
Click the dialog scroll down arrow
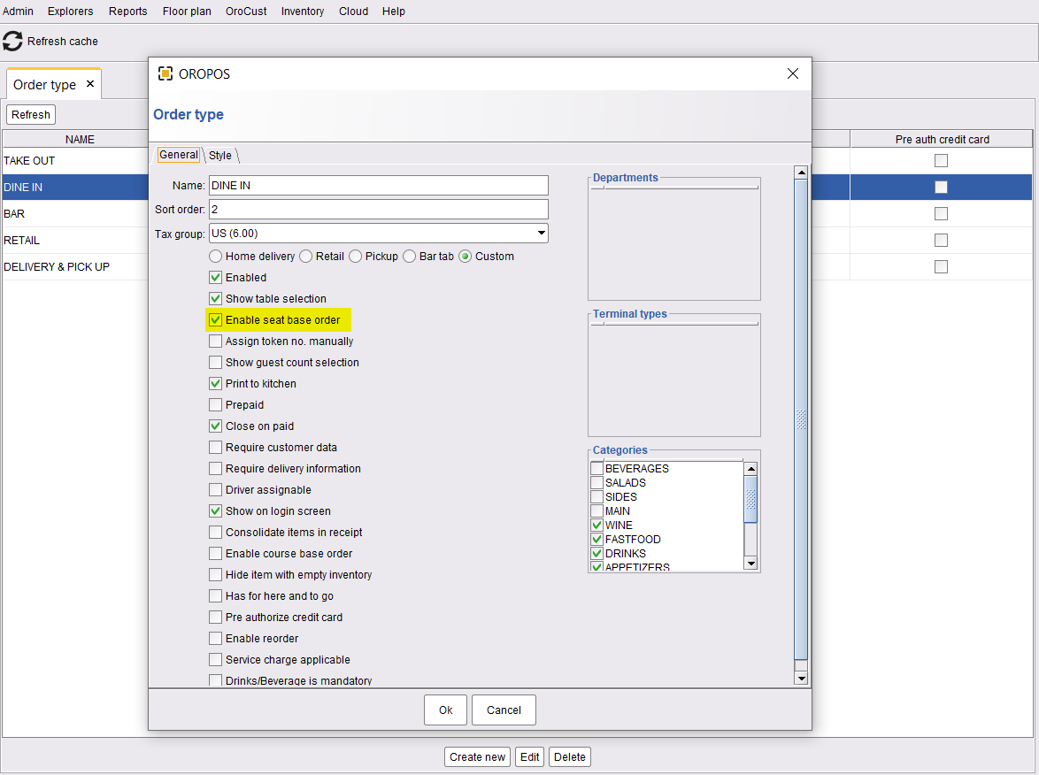tap(801, 678)
